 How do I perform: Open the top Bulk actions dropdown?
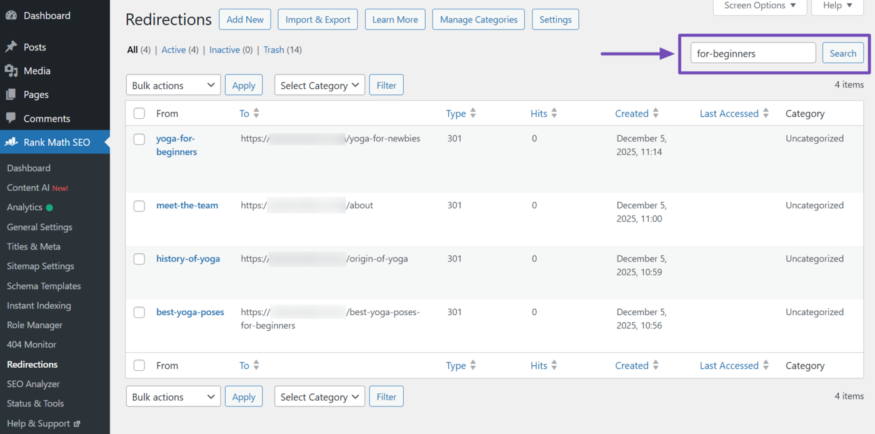(x=173, y=85)
